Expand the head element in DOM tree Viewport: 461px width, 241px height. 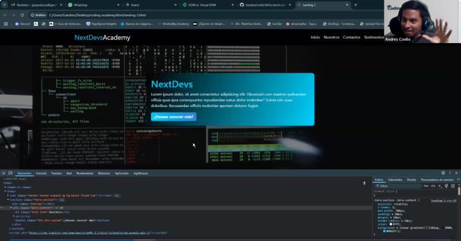coord(5,187)
